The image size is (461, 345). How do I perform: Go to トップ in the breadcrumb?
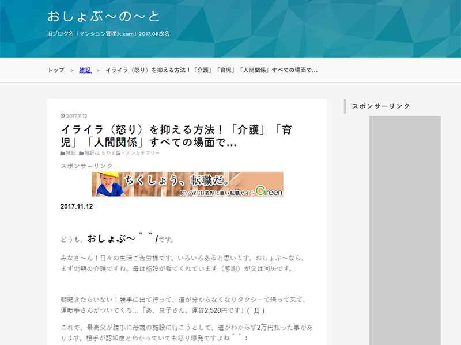tap(56, 70)
